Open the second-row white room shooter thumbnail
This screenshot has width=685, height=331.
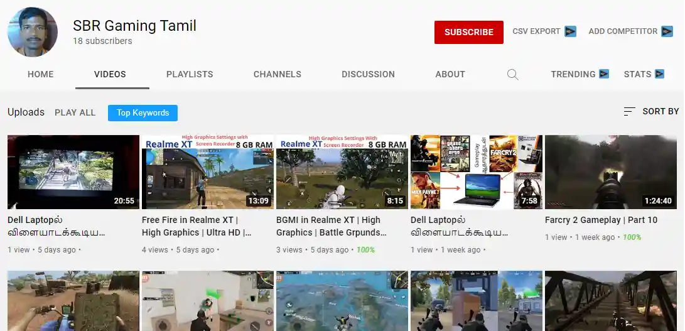[208, 301]
